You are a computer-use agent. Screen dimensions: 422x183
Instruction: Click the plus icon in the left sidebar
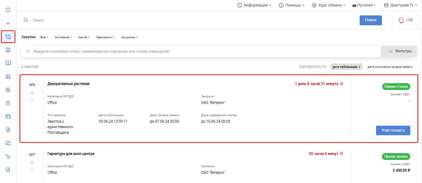coord(8,23)
